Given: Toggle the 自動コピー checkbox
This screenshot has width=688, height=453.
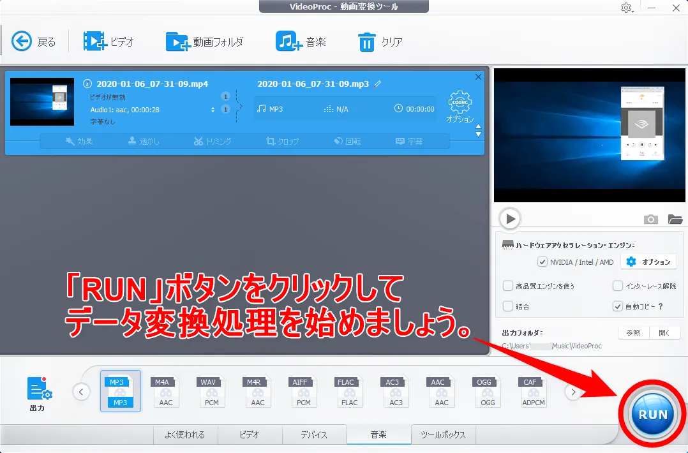Looking at the screenshot, I should click(x=617, y=306).
